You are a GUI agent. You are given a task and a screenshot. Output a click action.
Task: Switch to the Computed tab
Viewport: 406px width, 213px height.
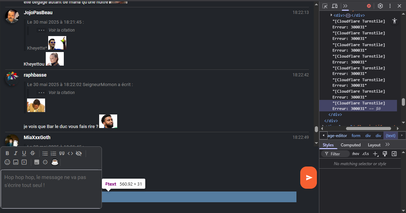pyautogui.click(x=351, y=145)
